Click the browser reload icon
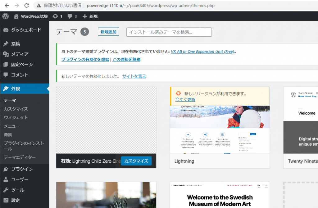Image resolution: width=318 pixels, height=208 pixels. (x=27, y=6)
